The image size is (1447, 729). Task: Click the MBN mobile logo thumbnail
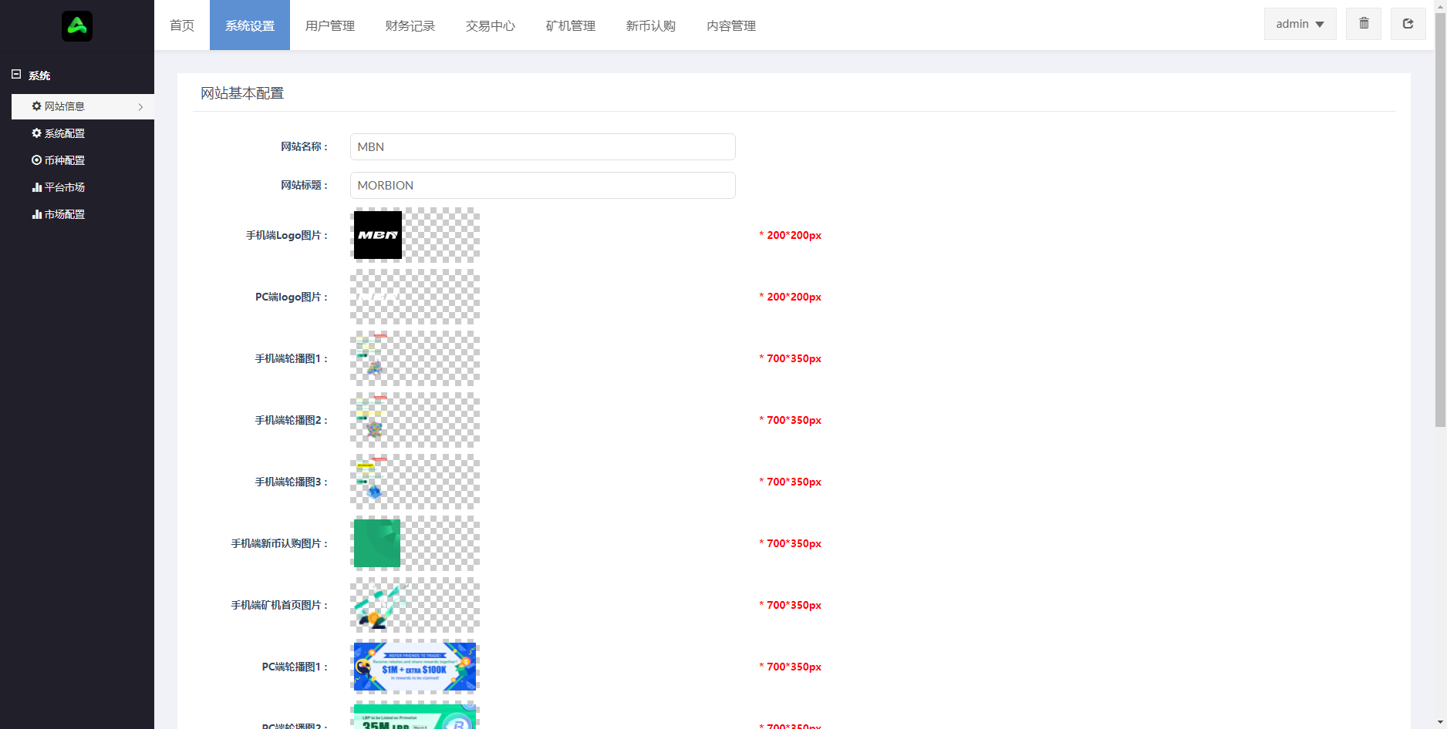tap(376, 235)
